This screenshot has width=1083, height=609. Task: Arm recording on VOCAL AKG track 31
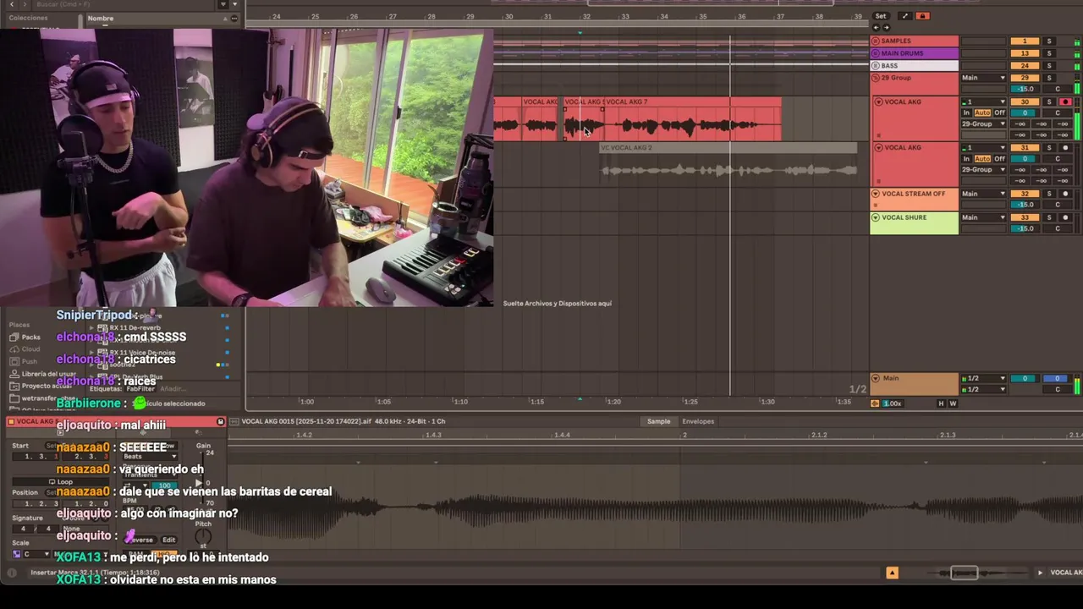pyautogui.click(x=1065, y=148)
